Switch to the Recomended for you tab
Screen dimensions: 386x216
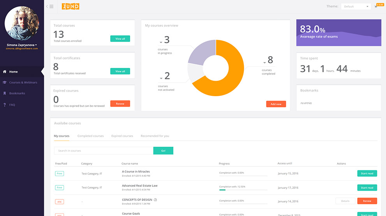[155, 136]
